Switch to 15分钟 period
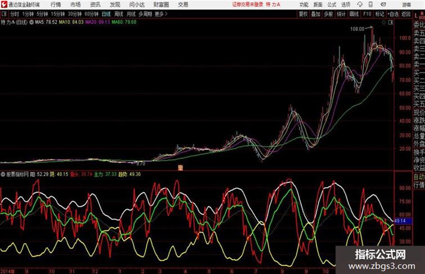The image size is (425, 274). [x=58, y=14]
